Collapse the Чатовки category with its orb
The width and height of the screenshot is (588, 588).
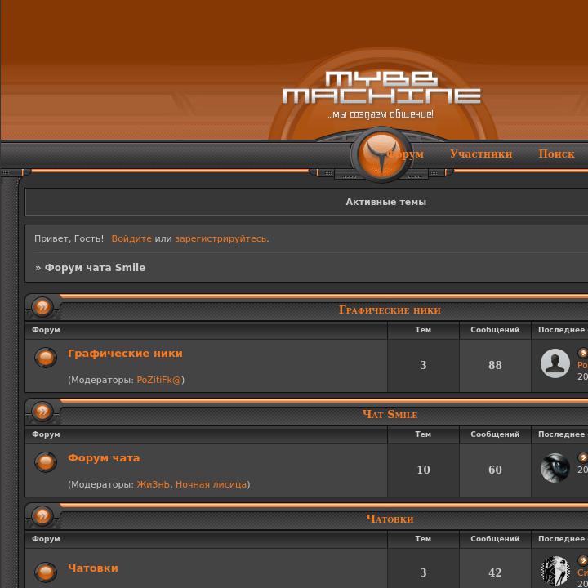click(x=42, y=516)
